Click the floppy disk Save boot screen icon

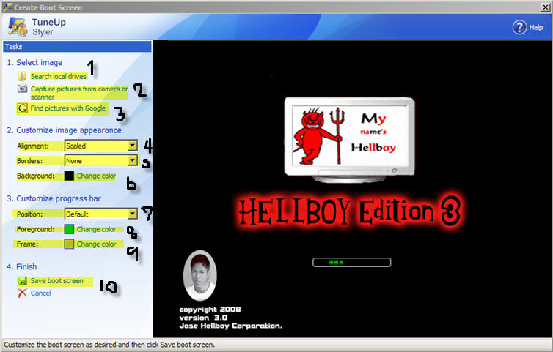click(x=22, y=281)
